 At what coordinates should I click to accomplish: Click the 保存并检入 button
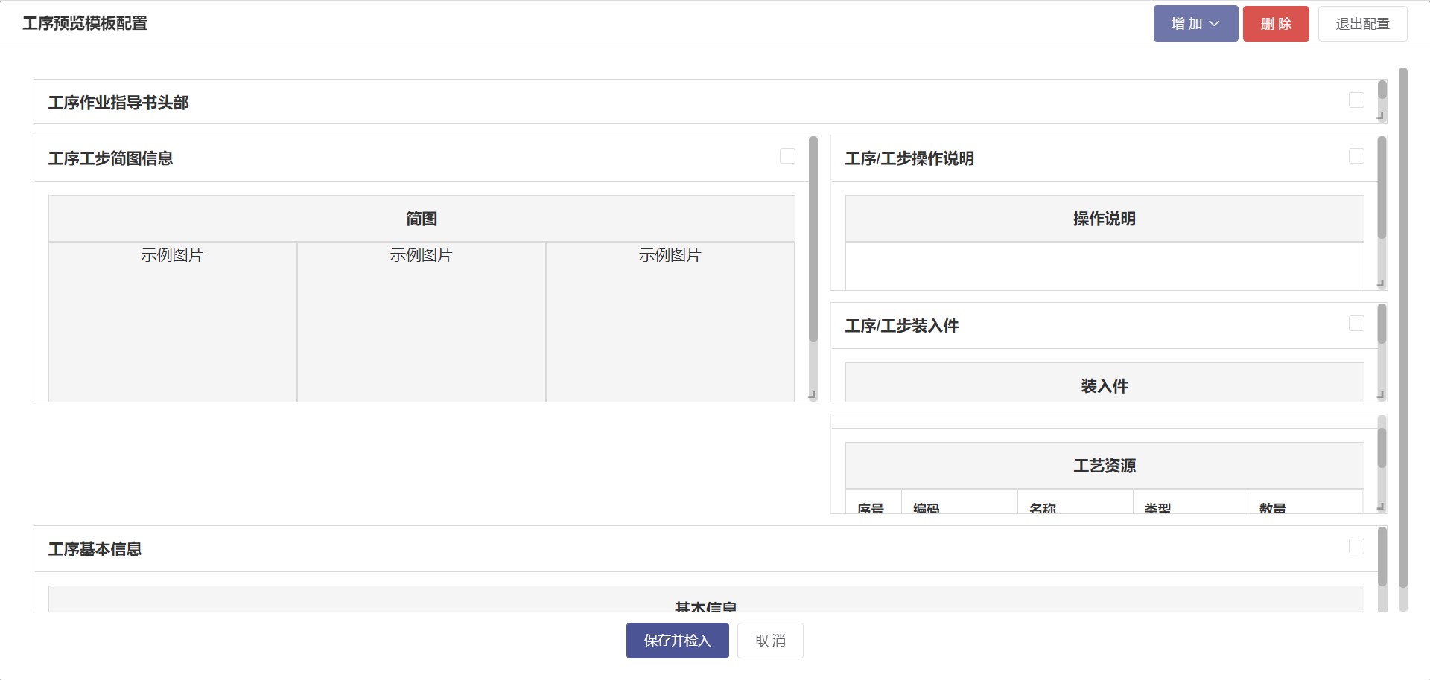677,641
